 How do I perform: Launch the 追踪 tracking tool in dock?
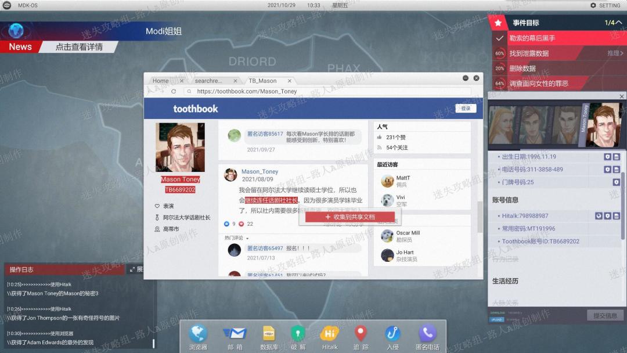tap(361, 338)
